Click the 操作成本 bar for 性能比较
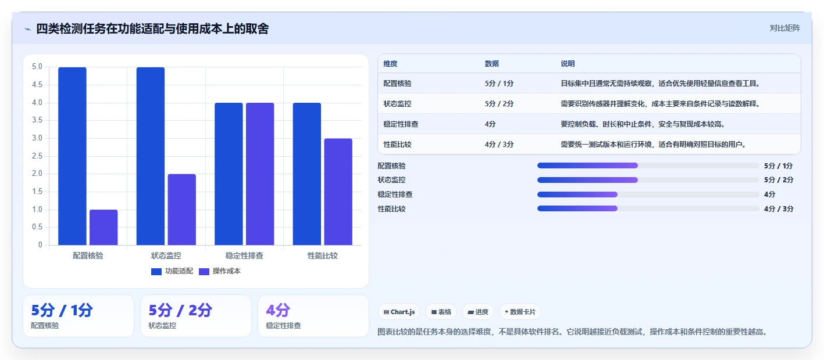824x360 pixels. point(338,192)
